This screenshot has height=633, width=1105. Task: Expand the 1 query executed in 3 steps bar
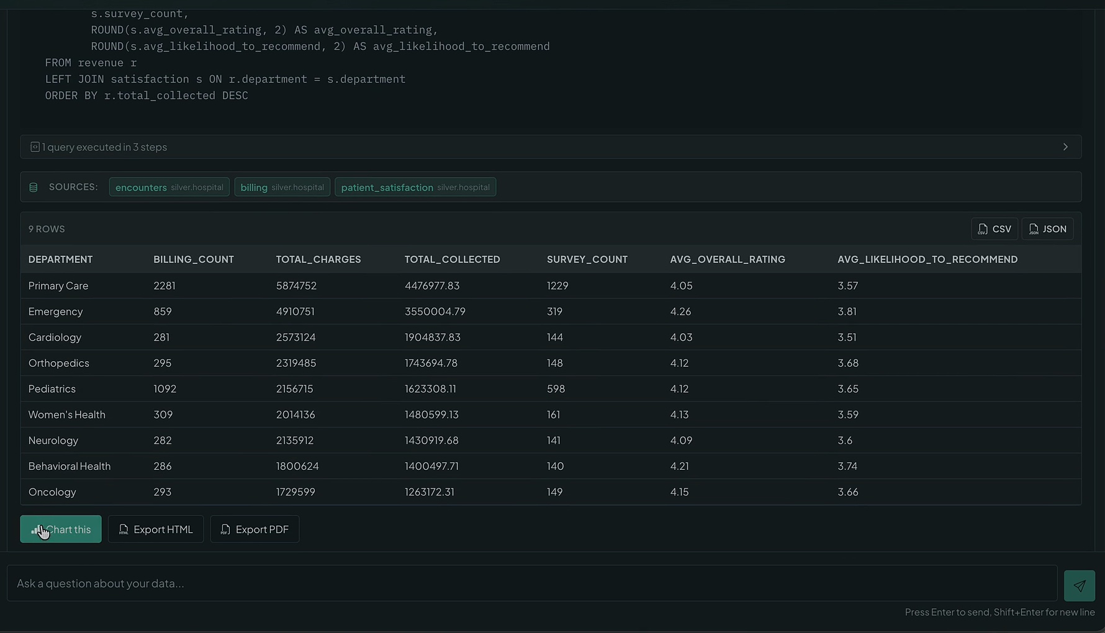pyautogui.click(x=551, y=147)
